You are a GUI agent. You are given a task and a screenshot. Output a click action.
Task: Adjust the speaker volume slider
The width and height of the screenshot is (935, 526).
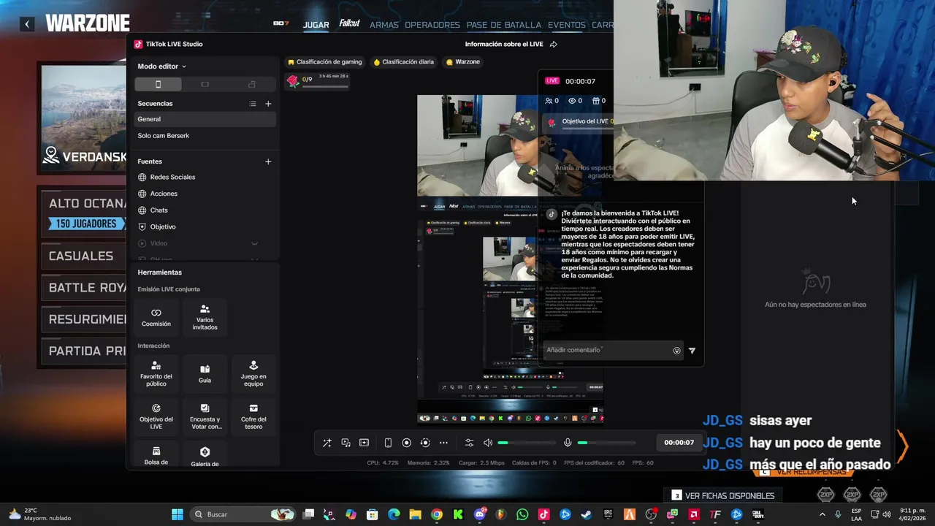(x=526, y=443)
